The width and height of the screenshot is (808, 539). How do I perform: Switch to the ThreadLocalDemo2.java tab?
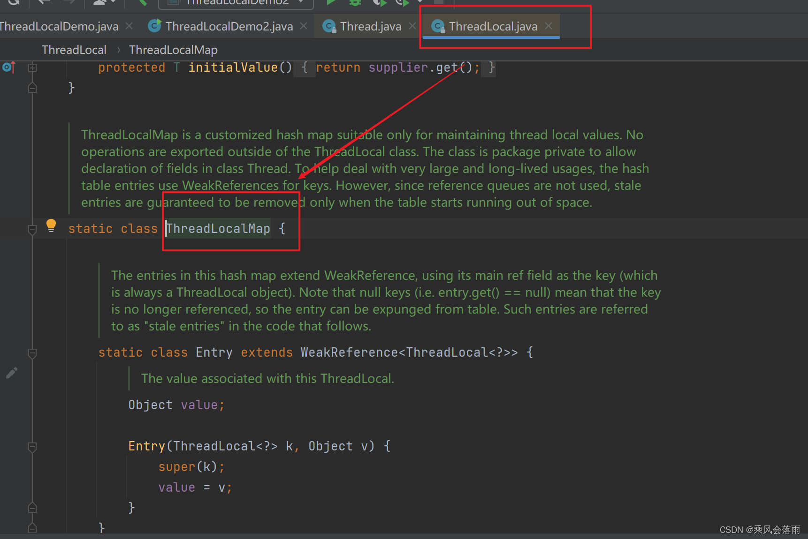(x=229, y=26)
